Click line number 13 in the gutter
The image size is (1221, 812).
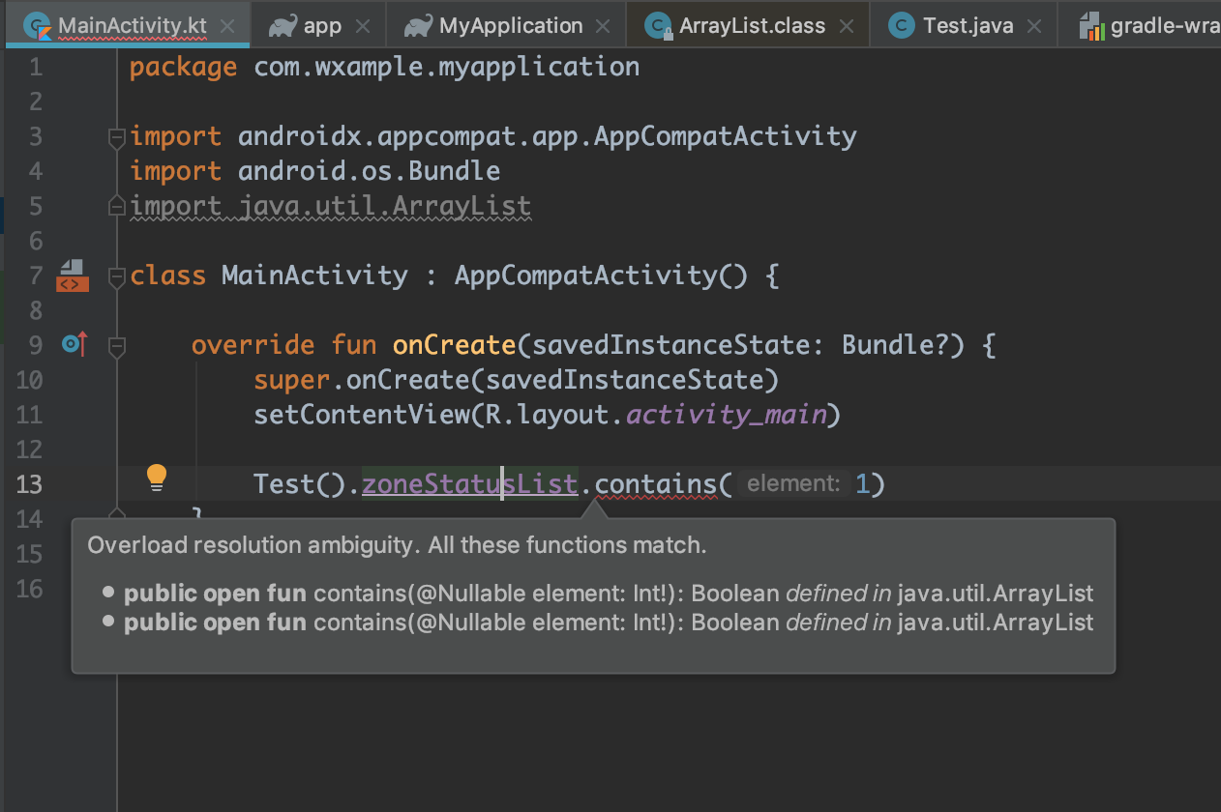point(29,483)
